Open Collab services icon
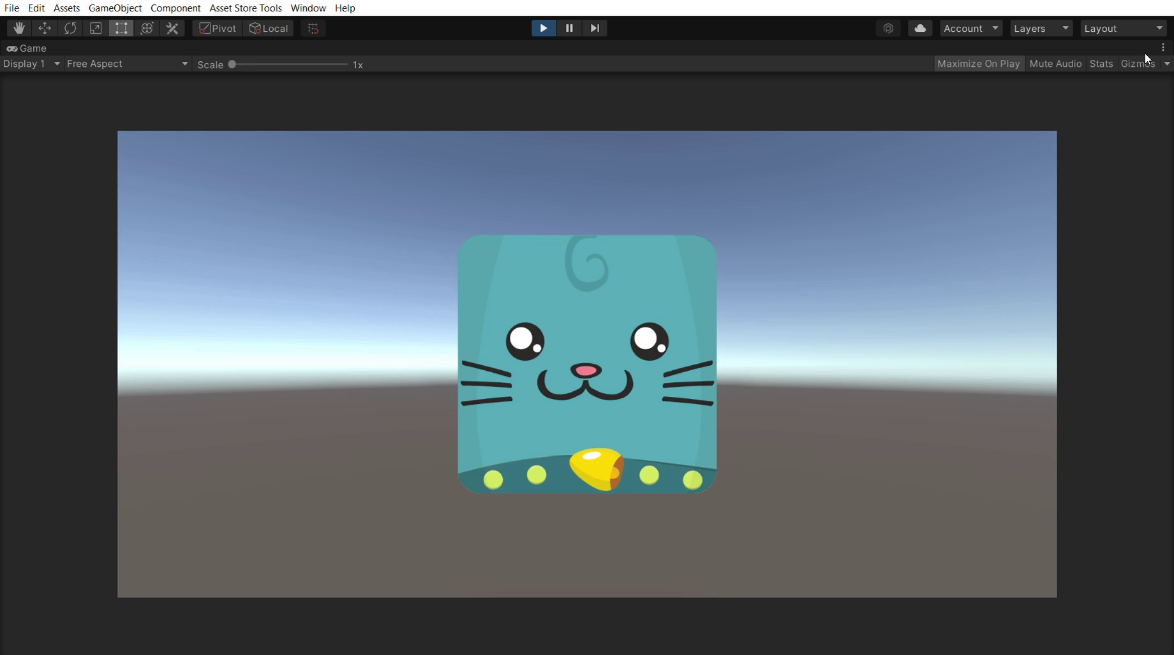This screenshot has height=655, width=1174. [x=888, y=28]
